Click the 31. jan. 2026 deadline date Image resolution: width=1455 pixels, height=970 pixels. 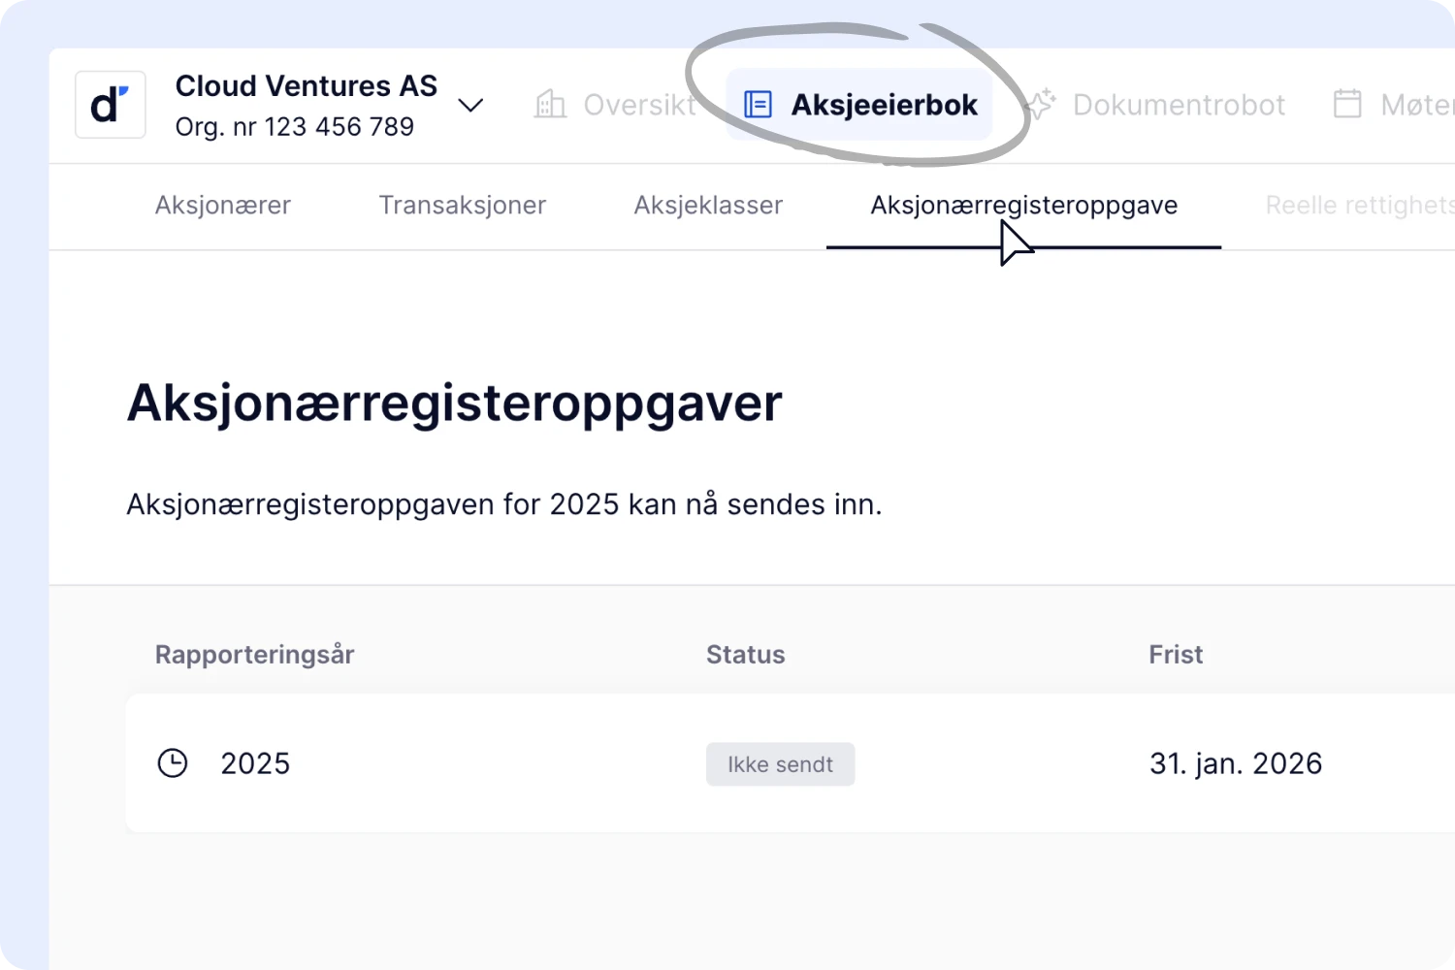coord(1235,763)
